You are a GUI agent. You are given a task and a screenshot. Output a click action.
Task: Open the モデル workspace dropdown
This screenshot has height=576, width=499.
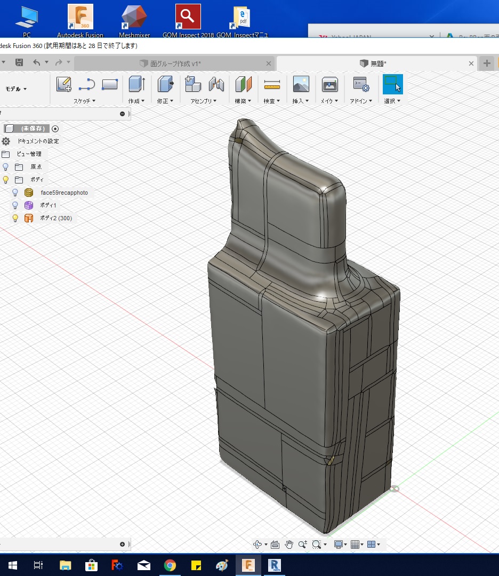16,89
